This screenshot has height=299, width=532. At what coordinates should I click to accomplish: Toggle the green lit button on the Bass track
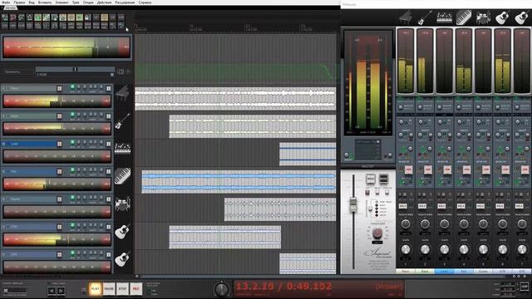click(x=72, y=115)
